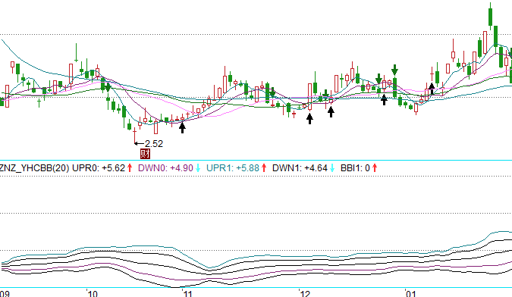Select the '11 month label on time axis
The image size is (512, 297).
pos(187,294)
